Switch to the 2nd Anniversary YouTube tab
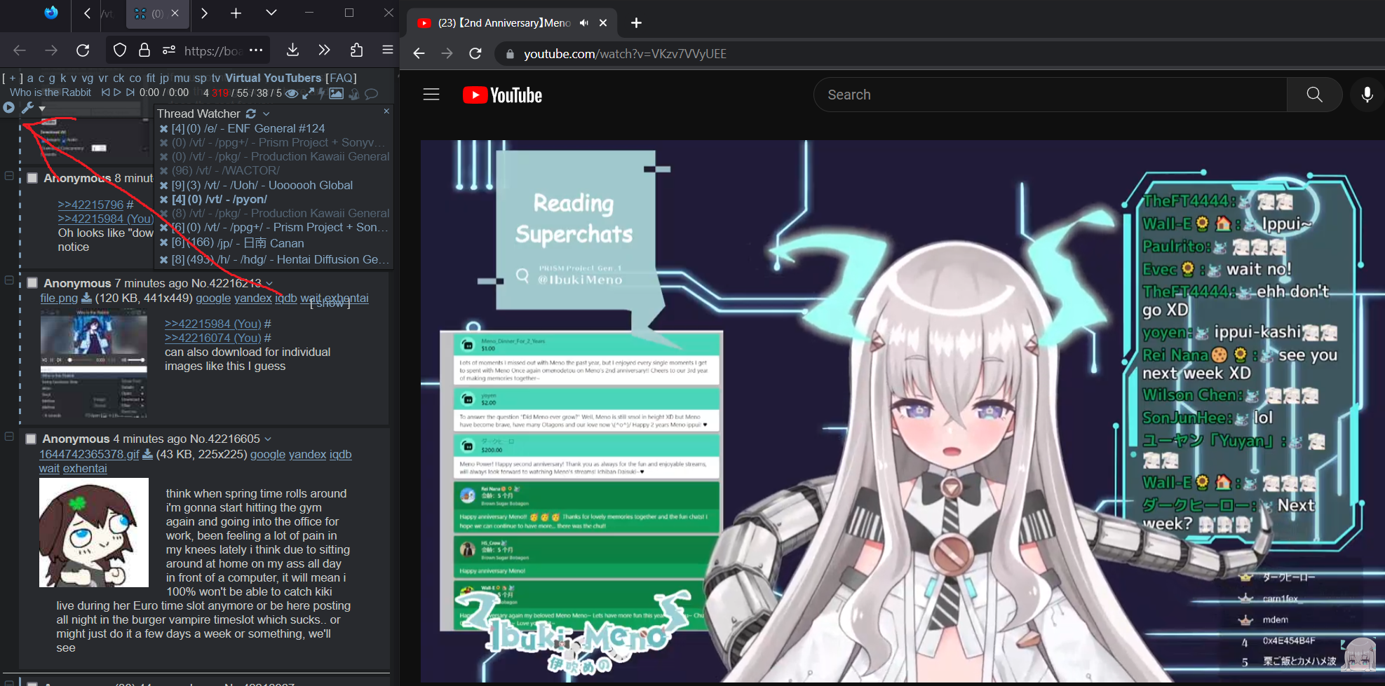The image size is (1385, 686). [x=504, y=23]
